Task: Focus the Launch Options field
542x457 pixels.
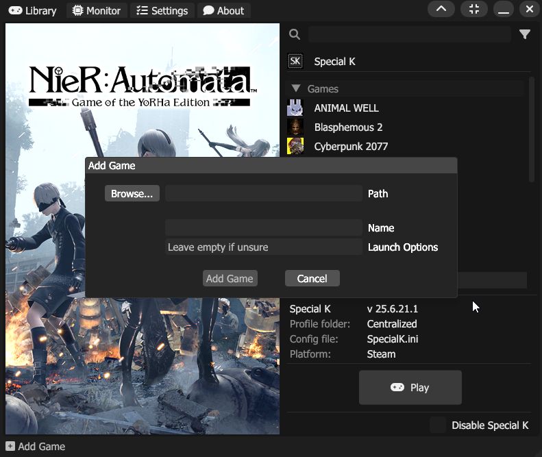Action: (x=264, y=247)
